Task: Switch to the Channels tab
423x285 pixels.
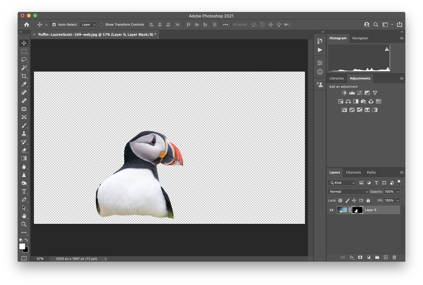Action: pyautogui.click(x=353, y=172)
